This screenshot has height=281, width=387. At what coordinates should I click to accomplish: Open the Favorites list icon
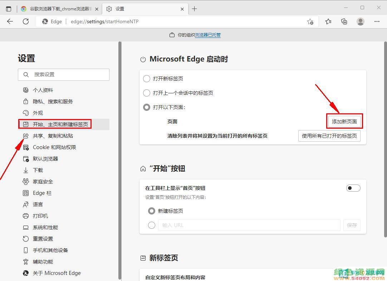tap(328, 22)
